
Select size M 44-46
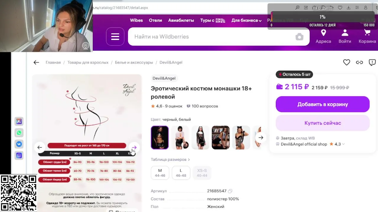[160, 173]
